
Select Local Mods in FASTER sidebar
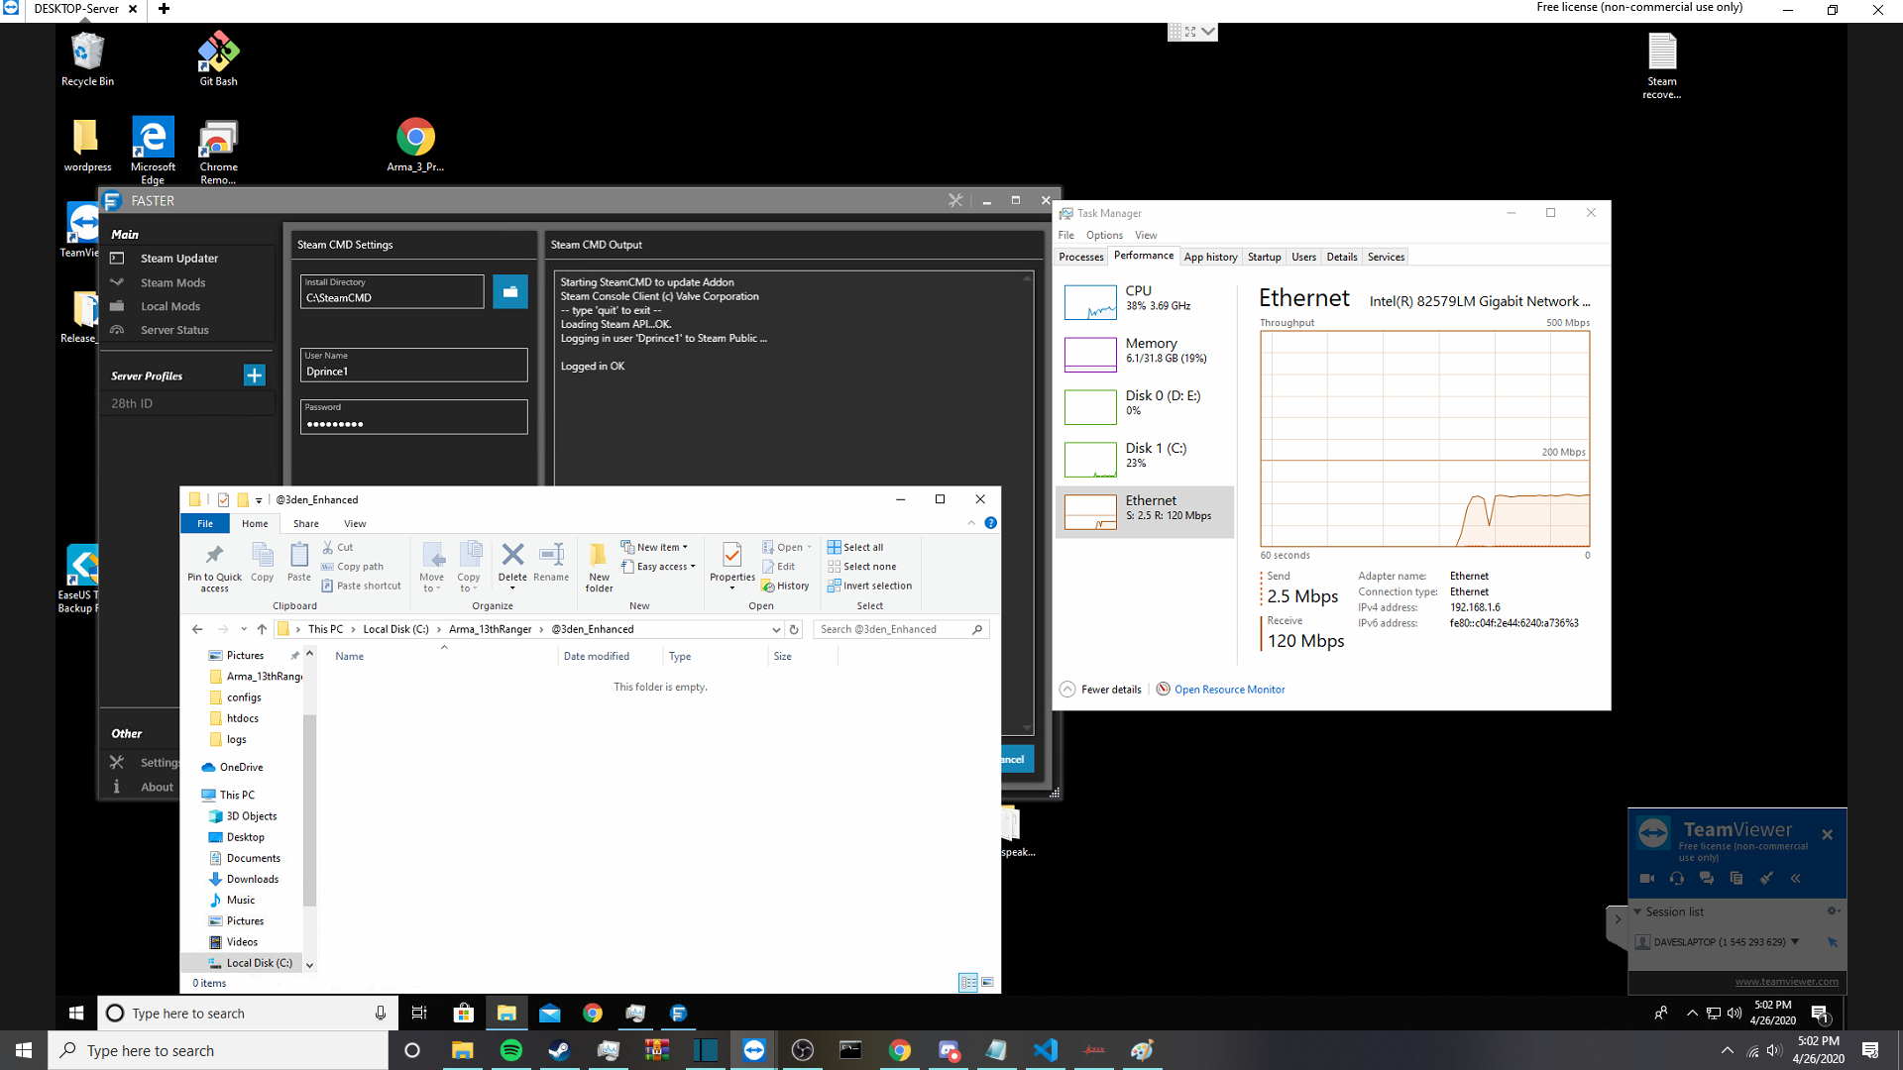tap(169, 306)
